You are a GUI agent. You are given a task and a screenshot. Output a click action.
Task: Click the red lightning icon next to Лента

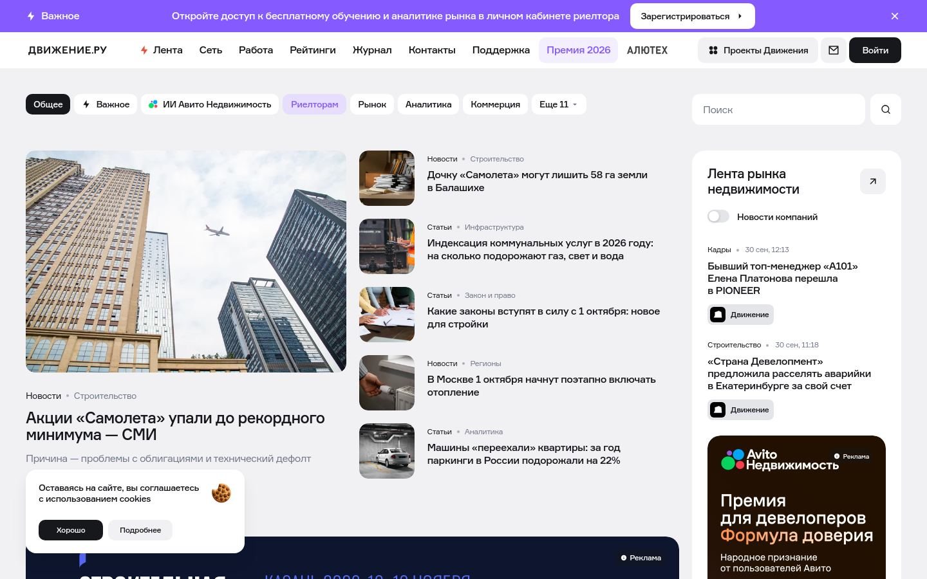pos(144,50)
